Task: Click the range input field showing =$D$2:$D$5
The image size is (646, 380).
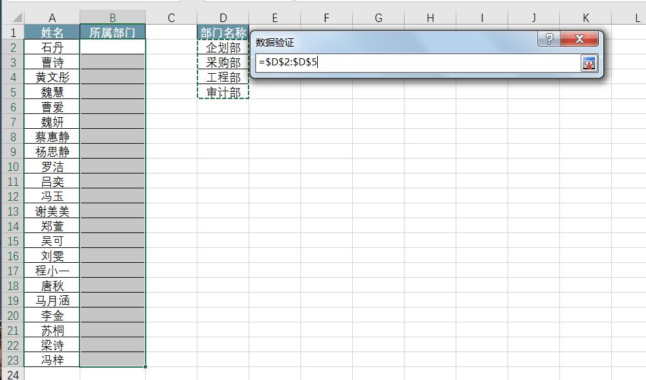Action: click(418, 63)
